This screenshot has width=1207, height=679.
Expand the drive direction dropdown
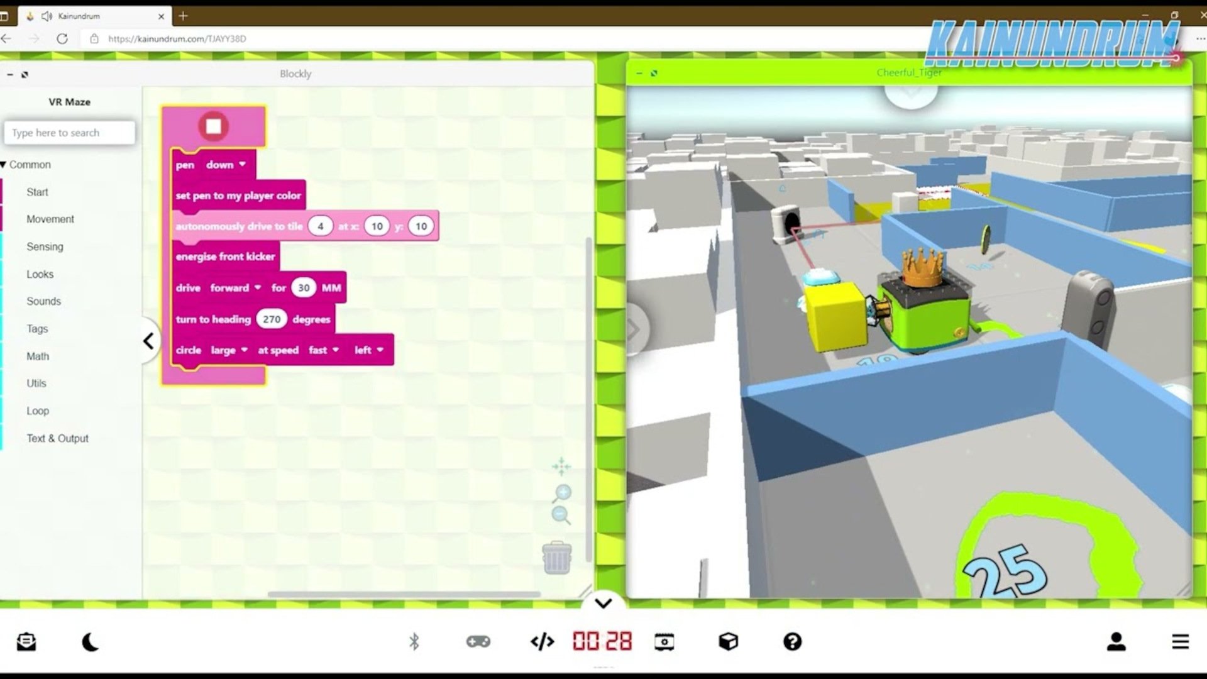(x=234, y=288)
